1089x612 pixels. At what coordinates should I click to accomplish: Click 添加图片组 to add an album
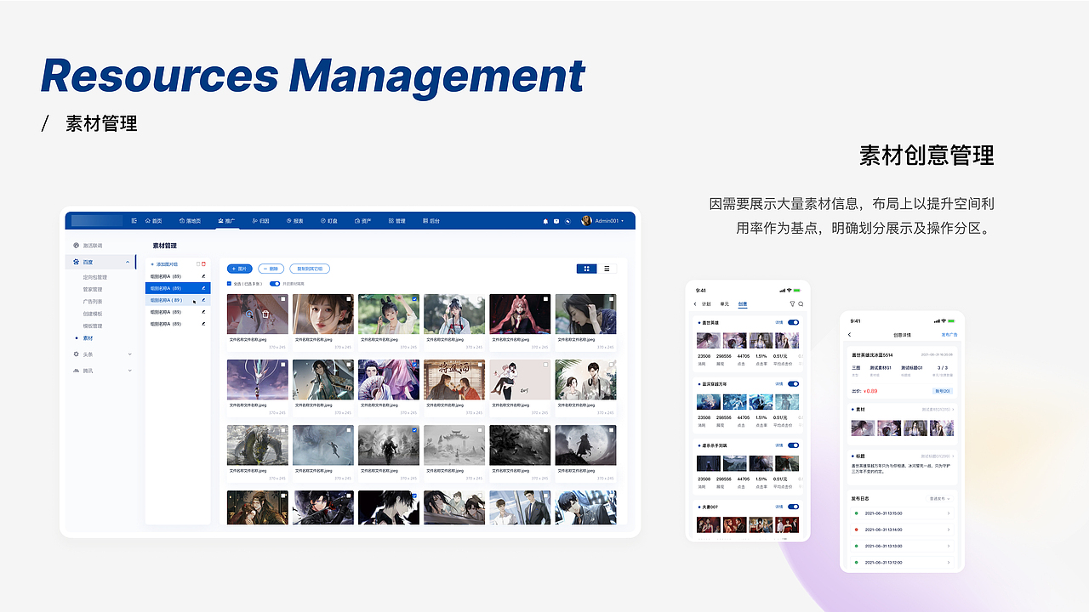[x=165, y=264]
